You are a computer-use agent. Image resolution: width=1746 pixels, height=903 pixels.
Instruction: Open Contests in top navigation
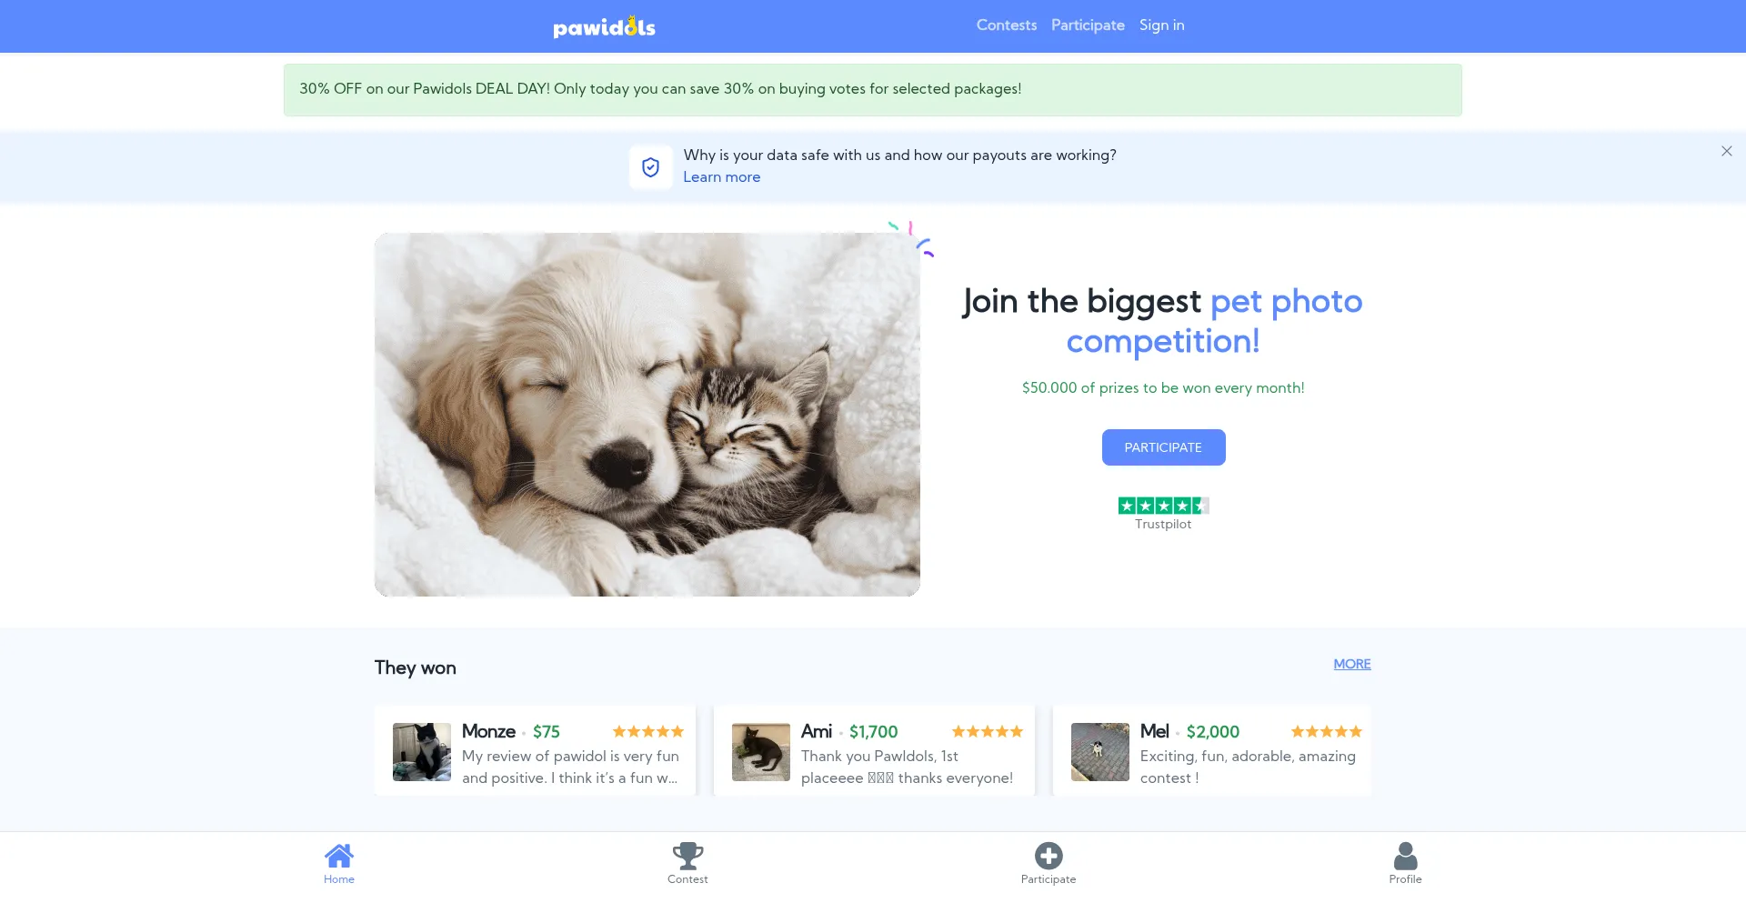click(1006, 25)
